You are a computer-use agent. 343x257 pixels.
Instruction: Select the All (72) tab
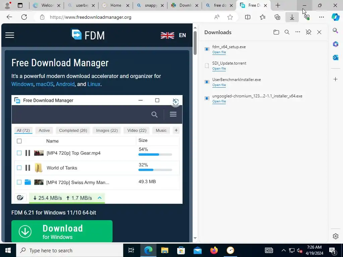(x=23, y=131)
